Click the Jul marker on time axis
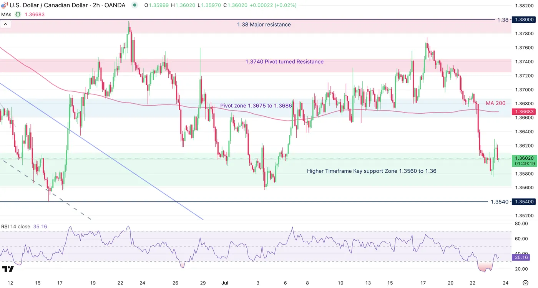Image resolution: width=538 pixels, height=288 pixels. click(x=225, y=283)
